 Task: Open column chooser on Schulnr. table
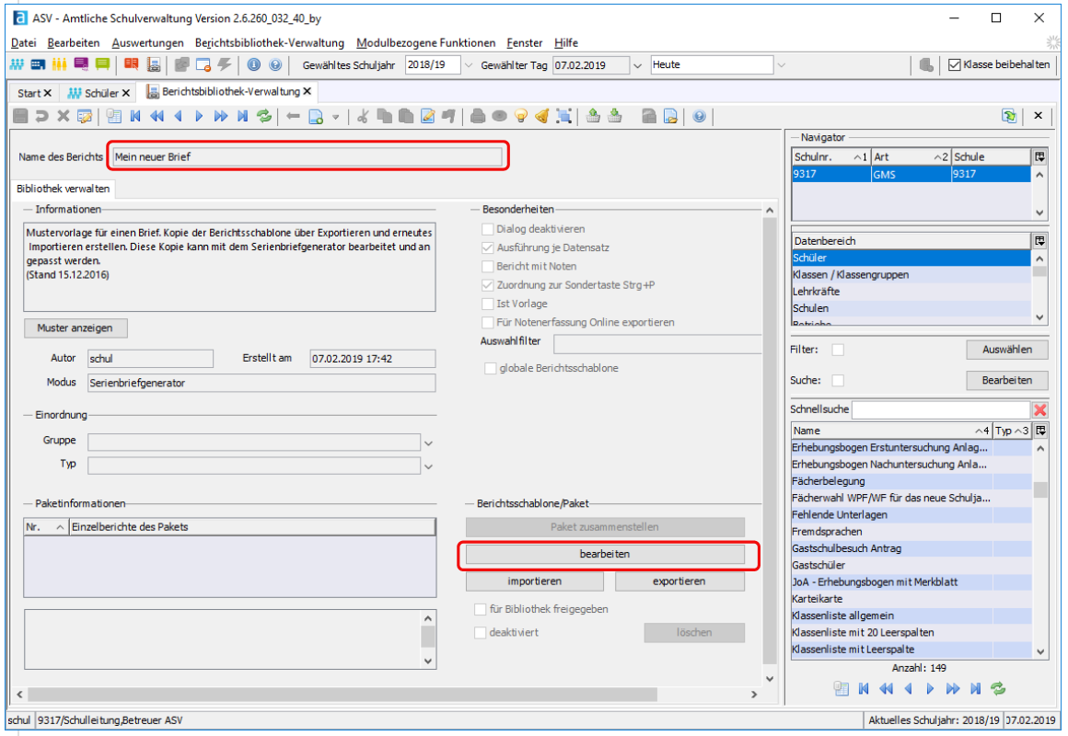(x=1040, y=156)
